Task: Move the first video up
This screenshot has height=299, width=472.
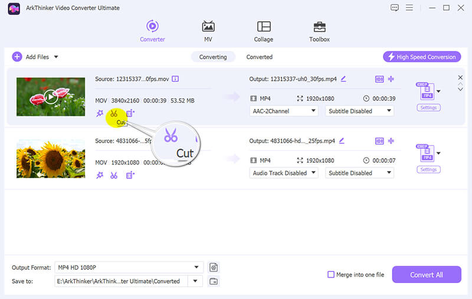Action: click(x=460, y=84)
